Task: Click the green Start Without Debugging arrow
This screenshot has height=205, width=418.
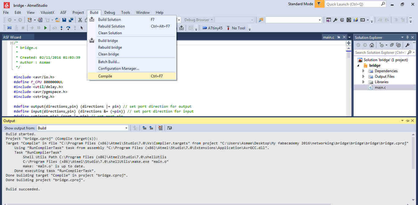Action: (45, 28)
